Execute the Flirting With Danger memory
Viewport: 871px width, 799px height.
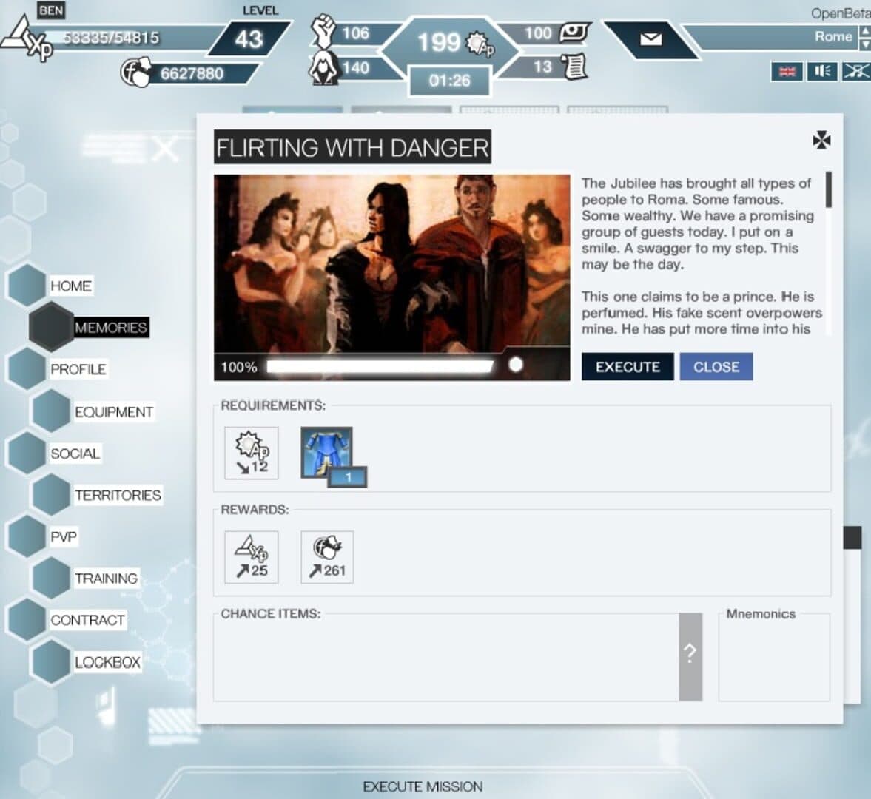coord(628,366)
